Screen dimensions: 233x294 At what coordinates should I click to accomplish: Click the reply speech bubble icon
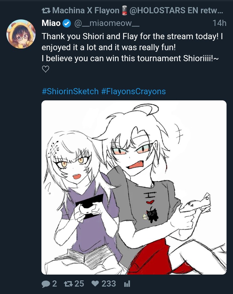click(x=46, y=284)
